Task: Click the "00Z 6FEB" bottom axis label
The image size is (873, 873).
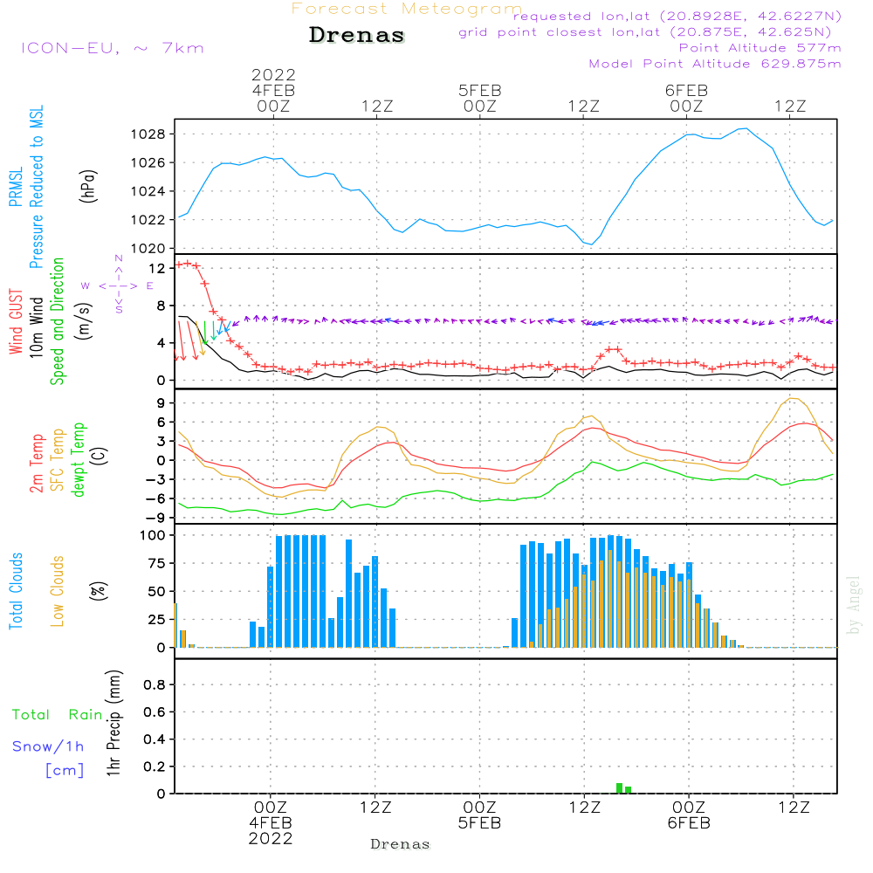Action: (x=690, y=815)
